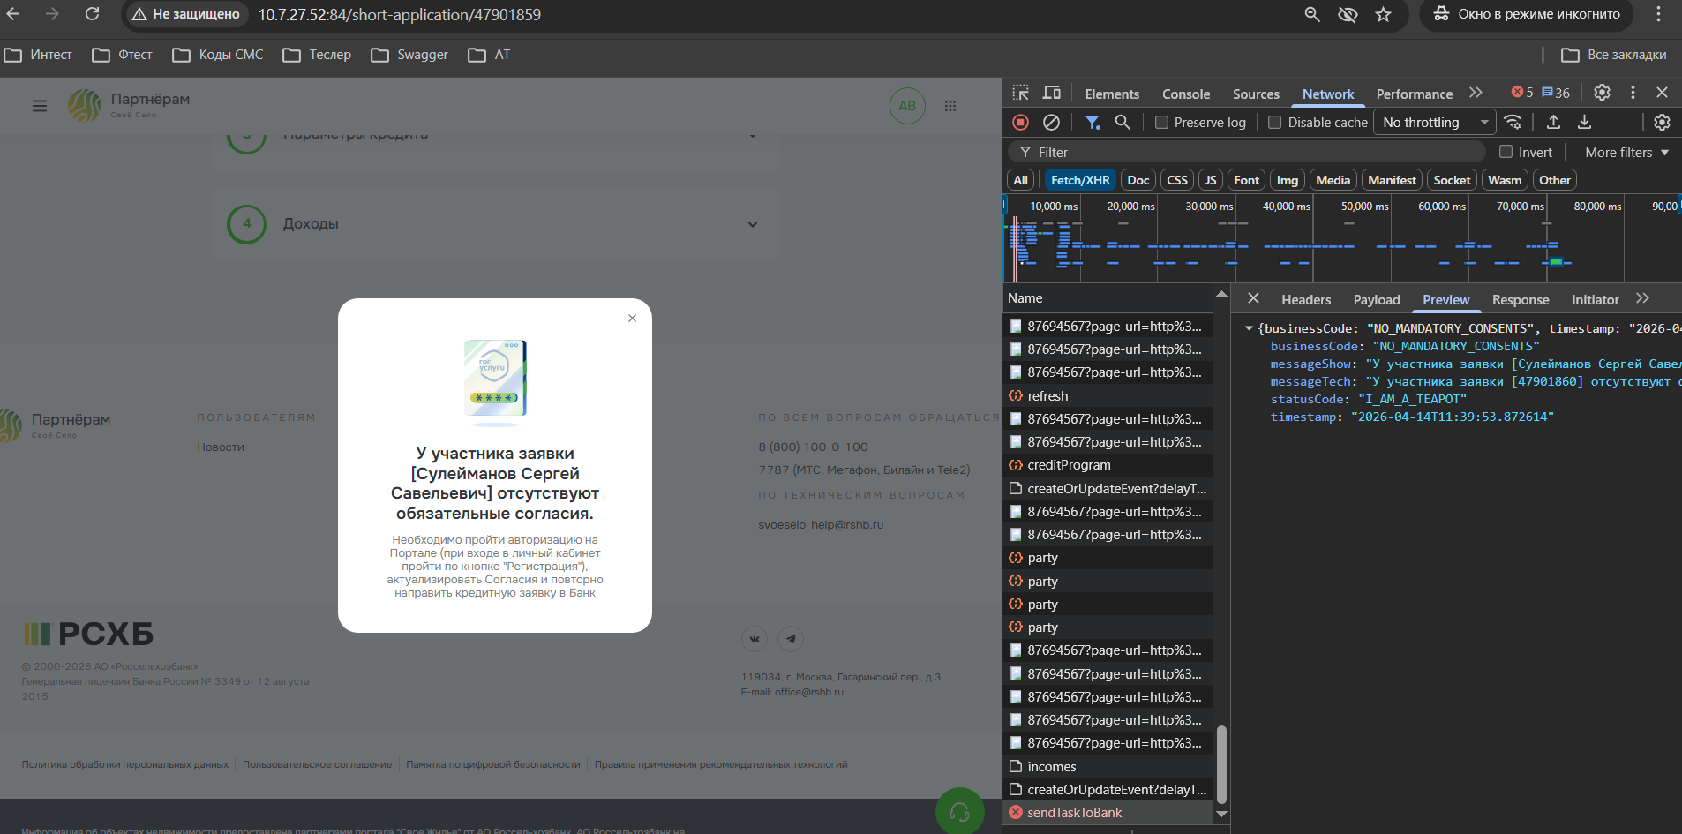1682x834 pixels.
Task: Click the Telegram social icon in the footer
Action: (x=791, y=639)
